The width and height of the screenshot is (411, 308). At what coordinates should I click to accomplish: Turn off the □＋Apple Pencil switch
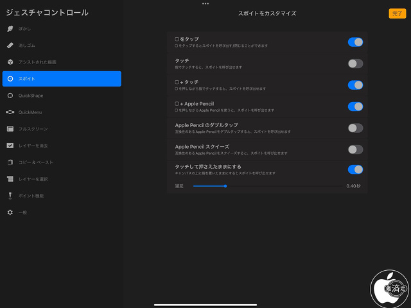point(355,107)
